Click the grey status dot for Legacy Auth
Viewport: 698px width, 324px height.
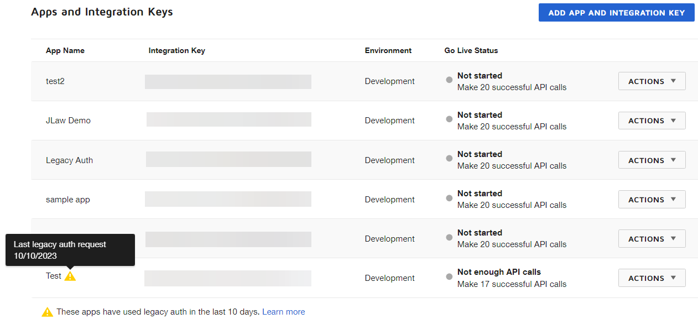(449, 158)
